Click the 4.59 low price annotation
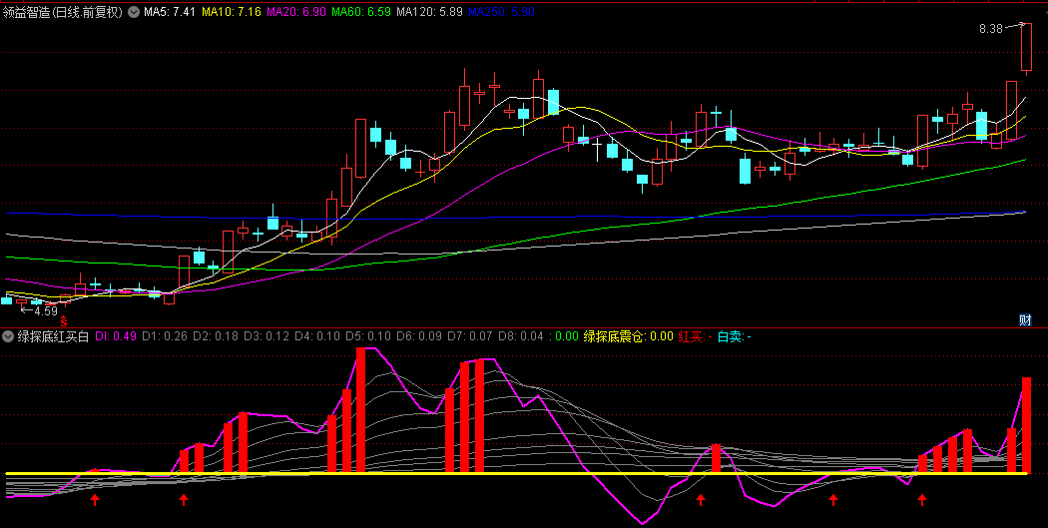Viewport: 1048px width, 528px height. tap(46, 310)
